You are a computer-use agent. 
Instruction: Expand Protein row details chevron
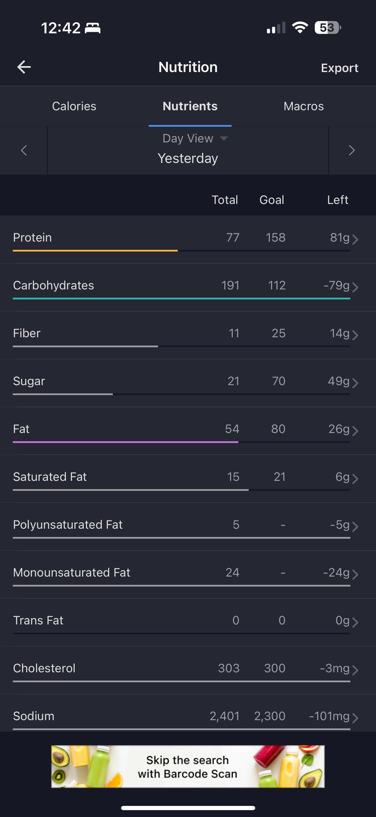[355, 239]
